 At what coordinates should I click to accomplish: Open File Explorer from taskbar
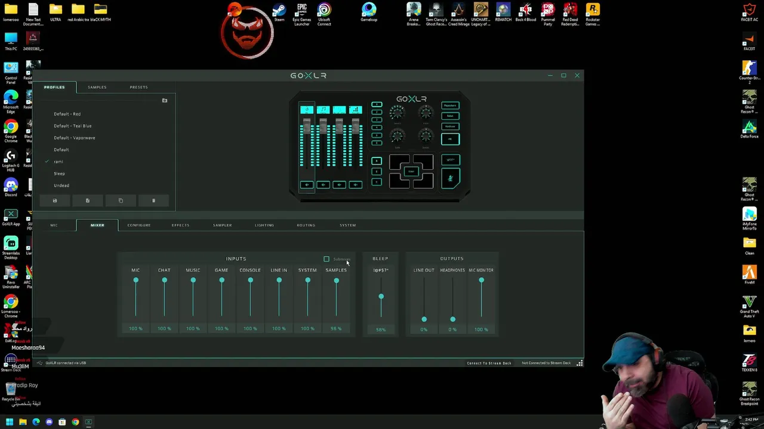(x=23, y=422)
